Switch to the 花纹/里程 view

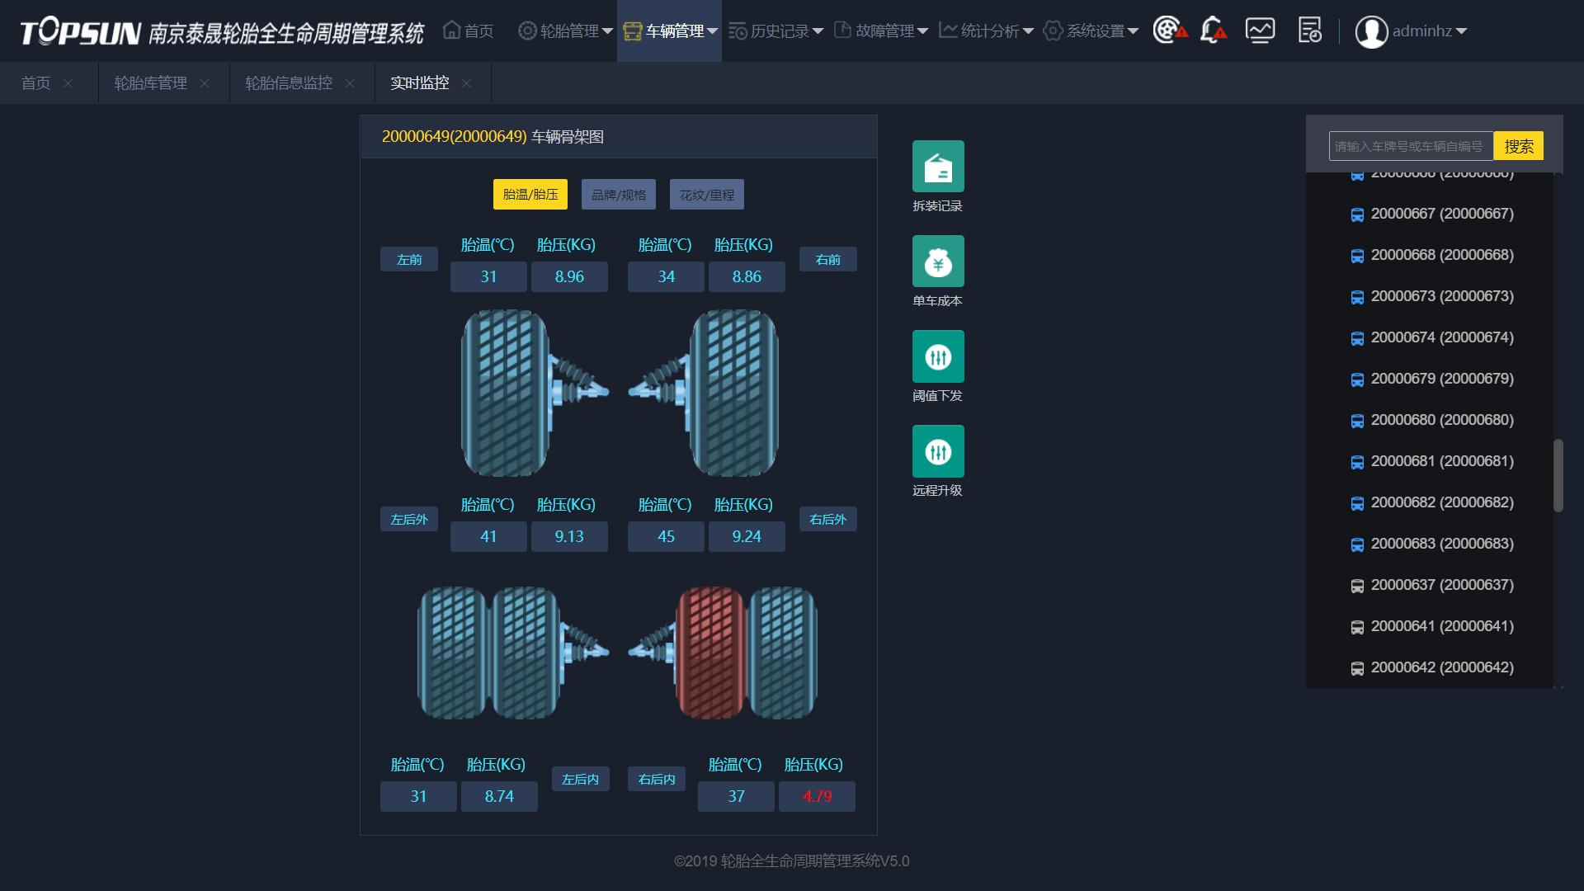click(706, 195)
